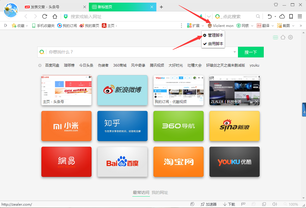Show more toolbar items double chevron
This screenshot has height=208, width=306.
(x=301, y=26)
